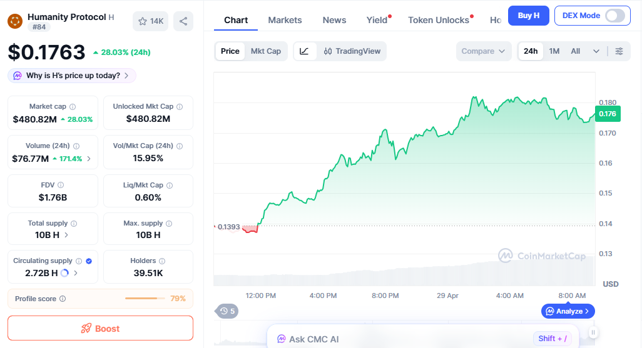
Task: Click the orange Boost button
Action: coord(100,328)
